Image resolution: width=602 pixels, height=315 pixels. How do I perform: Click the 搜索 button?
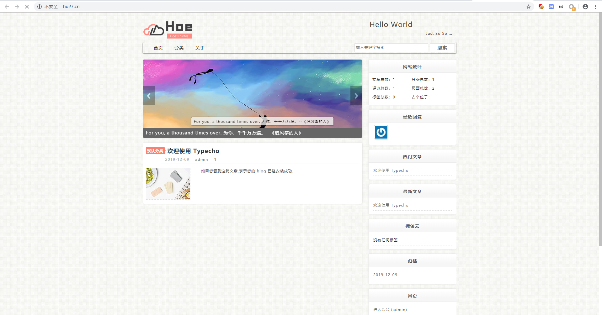(442, 48)
